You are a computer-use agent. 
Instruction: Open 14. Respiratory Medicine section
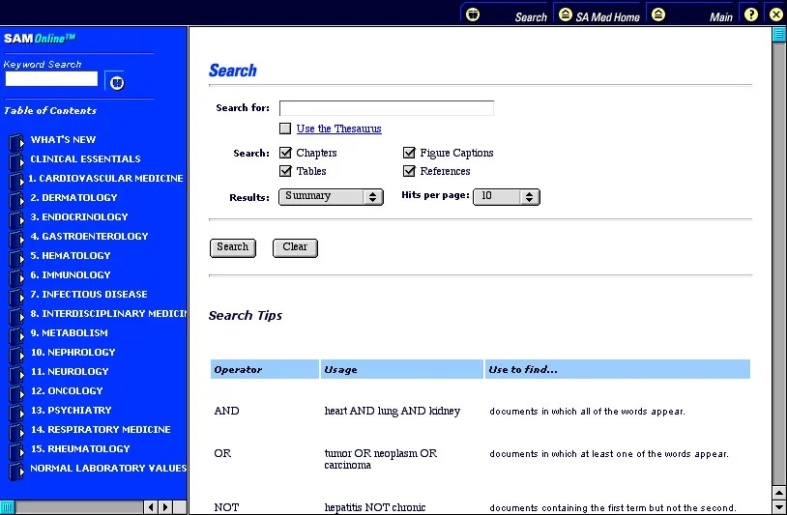[x=101, y=430]
